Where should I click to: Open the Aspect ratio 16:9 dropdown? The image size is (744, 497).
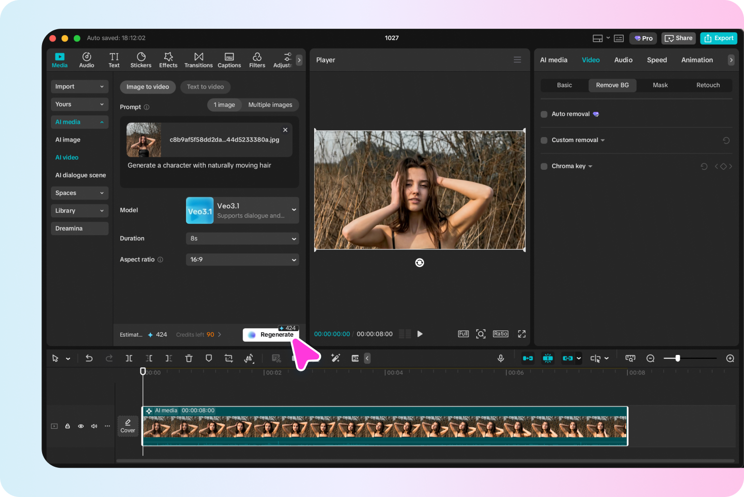[x=242, y=259]
